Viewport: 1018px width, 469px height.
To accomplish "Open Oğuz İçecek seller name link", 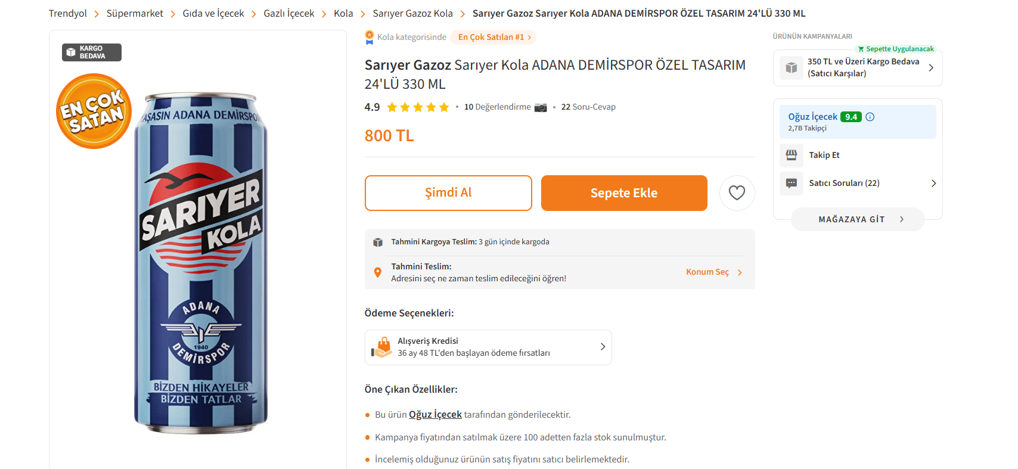I will coord(812,117).
